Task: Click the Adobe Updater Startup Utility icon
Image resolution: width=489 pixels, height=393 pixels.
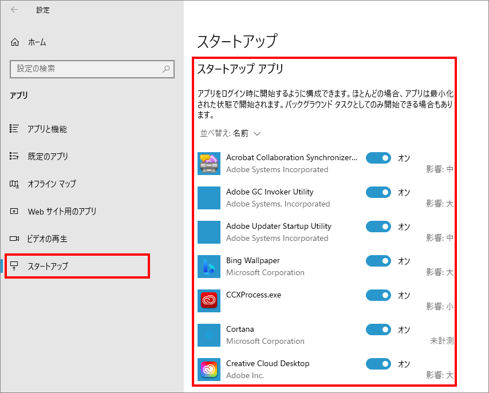Action: (209, 232)
